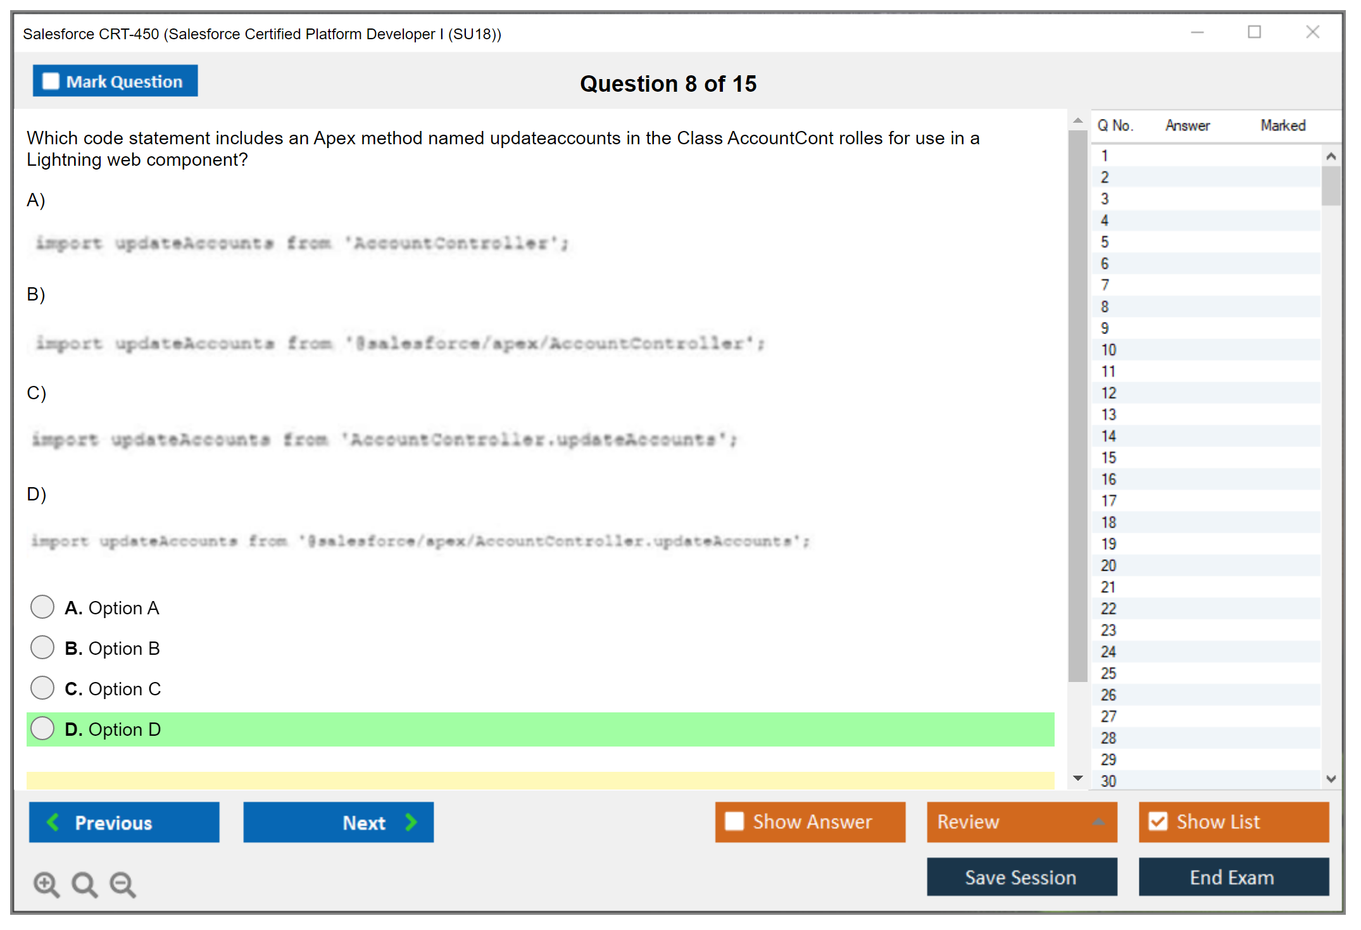The width and height of the screenshot is (1361, 930).
Task: Jump to question 12 in list
Action: tap(1108, 394)
